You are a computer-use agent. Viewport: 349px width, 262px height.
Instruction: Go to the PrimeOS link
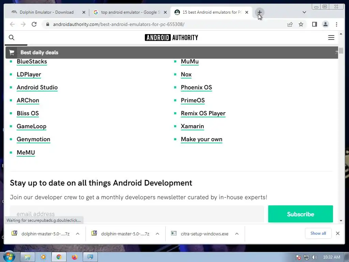pyautogui.click(x=193, y=101)
